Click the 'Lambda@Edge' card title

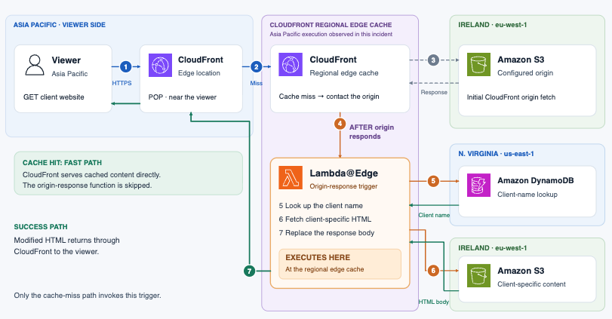[x=343, y=173]
